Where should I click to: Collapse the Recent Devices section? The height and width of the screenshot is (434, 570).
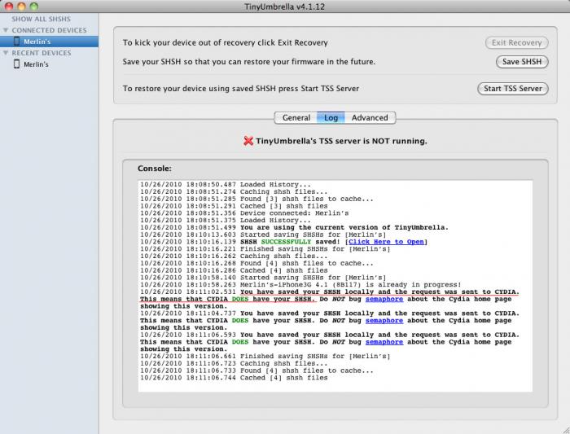coord(7,53)
